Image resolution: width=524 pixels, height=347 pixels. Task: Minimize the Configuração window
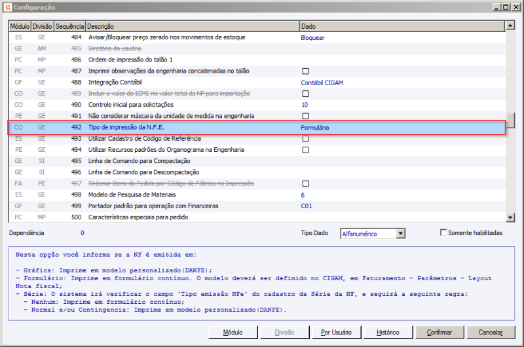click(x=496, y=7)
